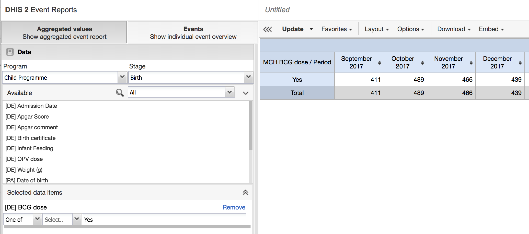Image resolution: width=529 pixels, height=234 pixels.
Task: Sort by the December 2017 column arrows
Action: [x=520, y=63]
